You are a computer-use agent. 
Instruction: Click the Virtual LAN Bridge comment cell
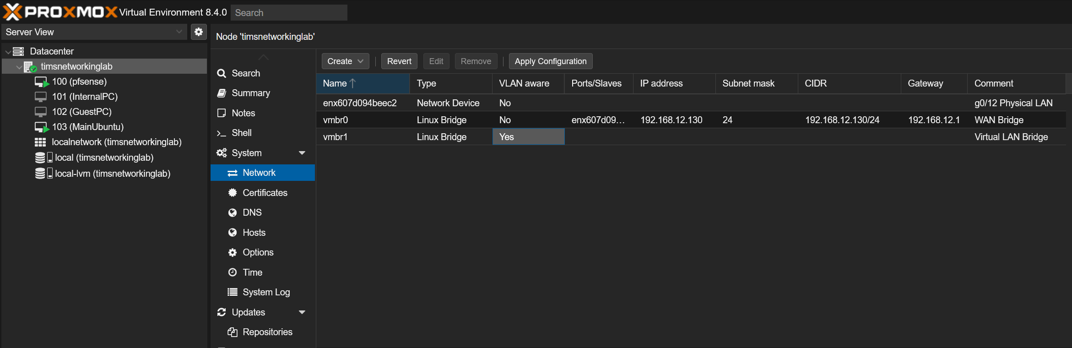point(1017,137)
